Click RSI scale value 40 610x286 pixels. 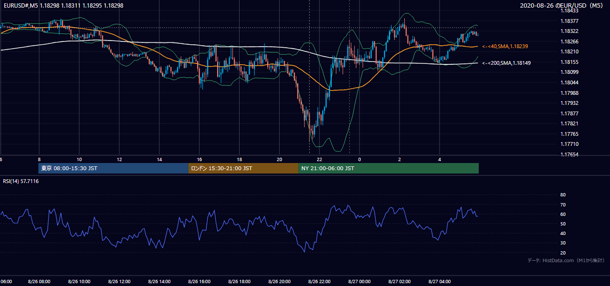563,234
